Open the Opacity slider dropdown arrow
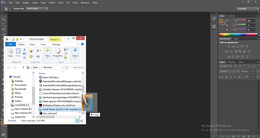This screenshot has height=138, width=260. pos(258,71)
